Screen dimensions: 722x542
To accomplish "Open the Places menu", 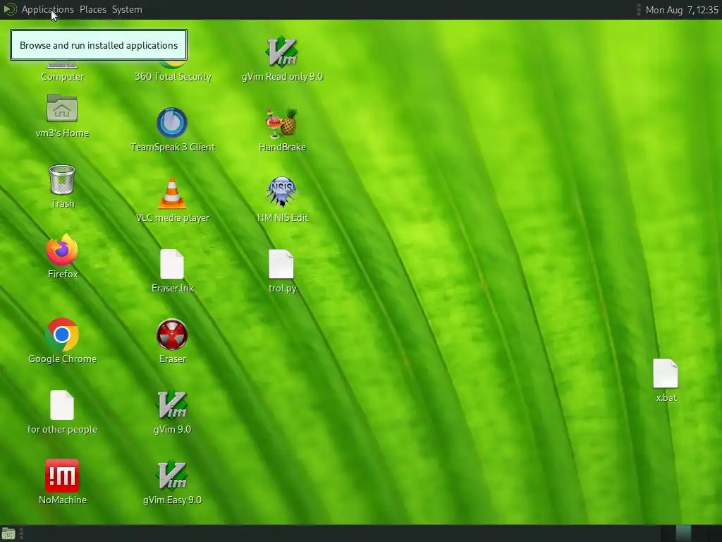I will 92,9.
